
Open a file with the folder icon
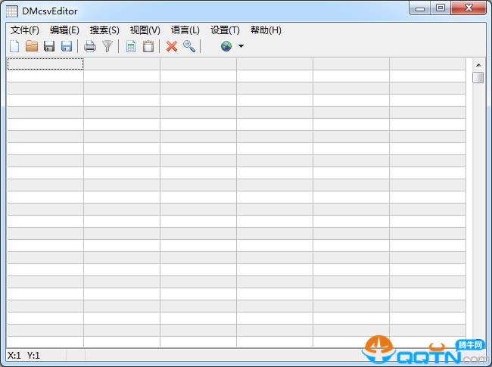point(32,46)
